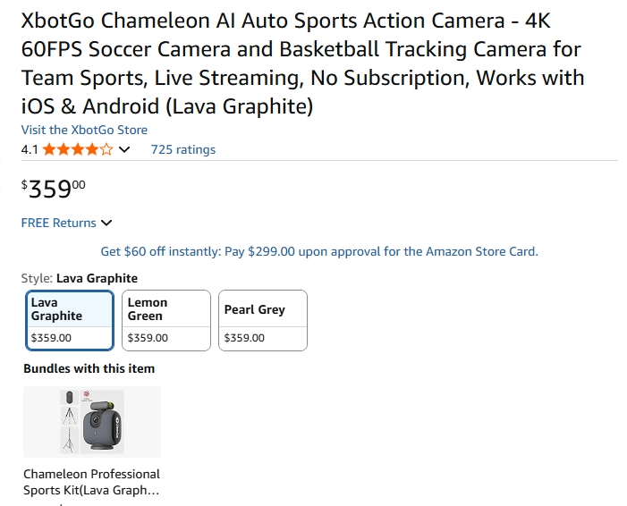Screen dimensions: 627x506
Task: Expand the rating breakdown chevron beside stars
Action: coord(124,150)
